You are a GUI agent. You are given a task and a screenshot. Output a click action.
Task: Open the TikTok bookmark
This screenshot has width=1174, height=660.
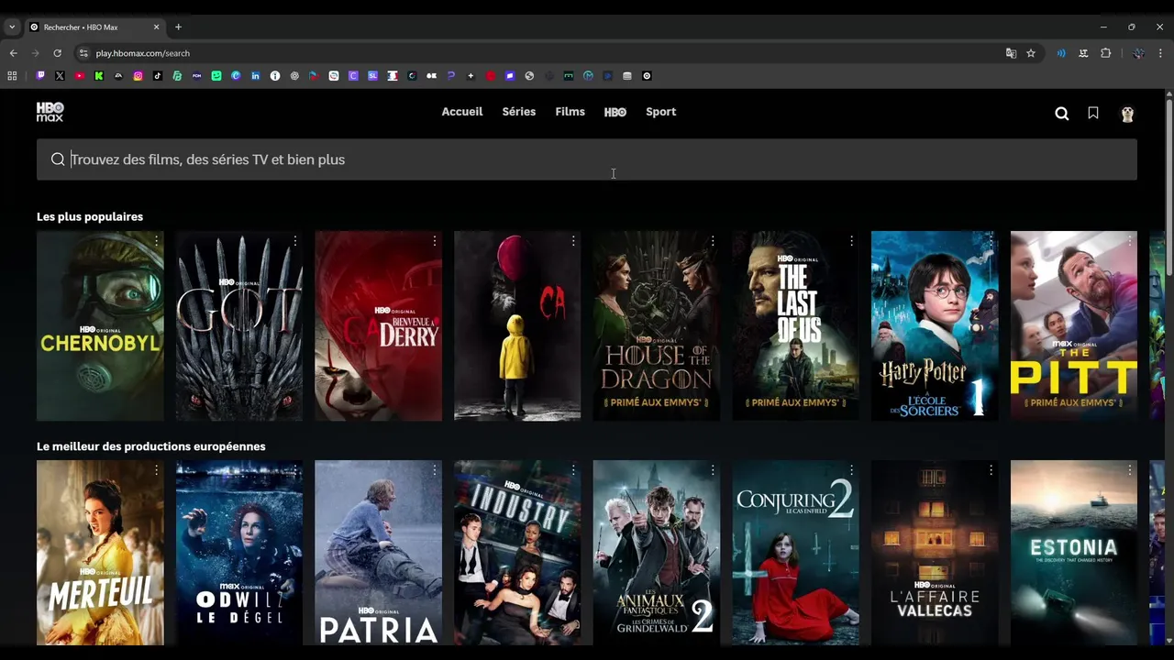pos(158,76)
